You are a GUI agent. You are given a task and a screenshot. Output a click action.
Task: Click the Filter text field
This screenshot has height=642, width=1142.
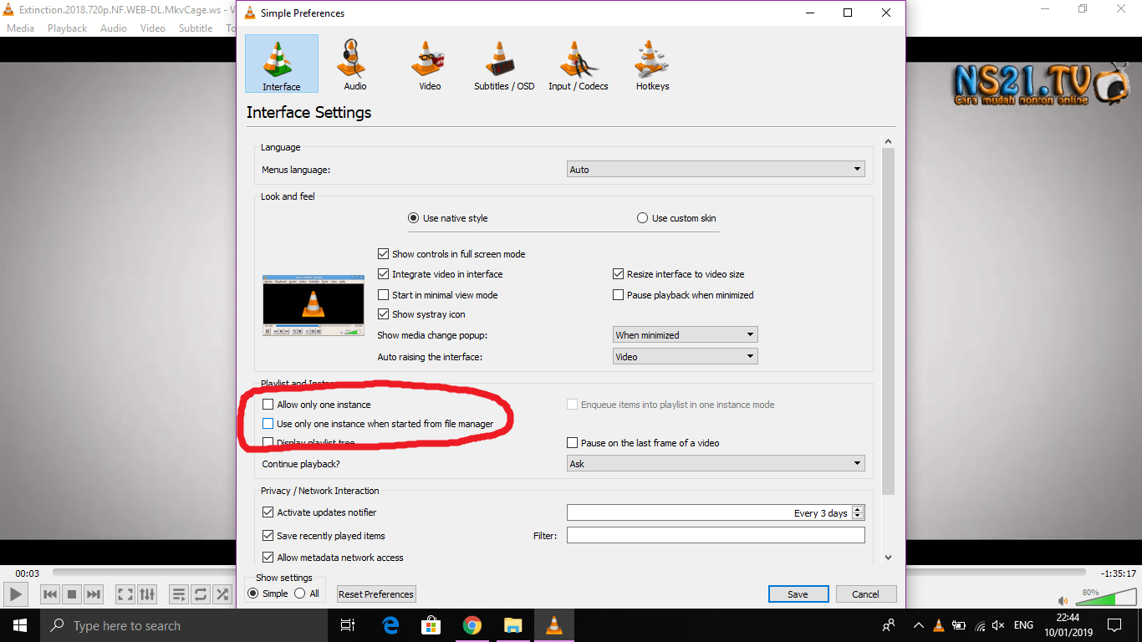[x=716, y=535]
